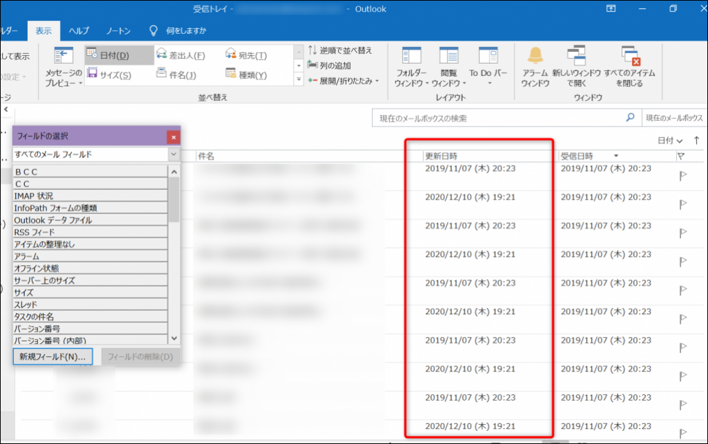The width and height of the screenshot is (708, 444).
Task: Sort by Sender (差出人) arrangement
Action: pos(180,55)
